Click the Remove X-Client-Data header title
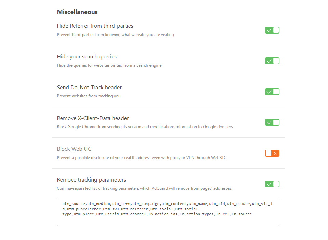328x240 pixels. [x=93, y=118]
